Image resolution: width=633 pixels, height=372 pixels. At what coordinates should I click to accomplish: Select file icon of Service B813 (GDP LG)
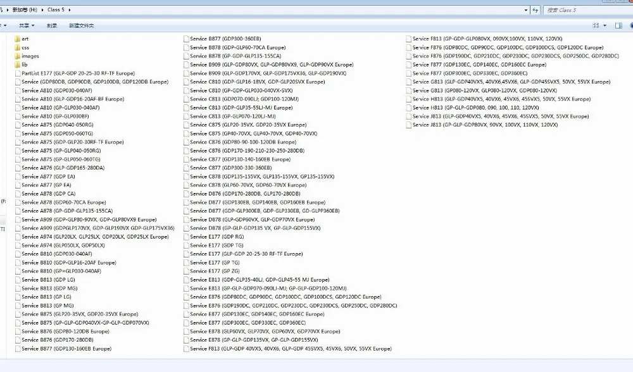[x=18, y=280]
